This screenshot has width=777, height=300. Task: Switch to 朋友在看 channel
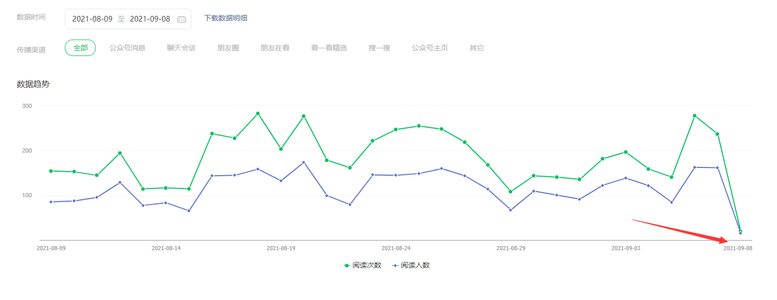pyautogui.click(x=275, y=48)
